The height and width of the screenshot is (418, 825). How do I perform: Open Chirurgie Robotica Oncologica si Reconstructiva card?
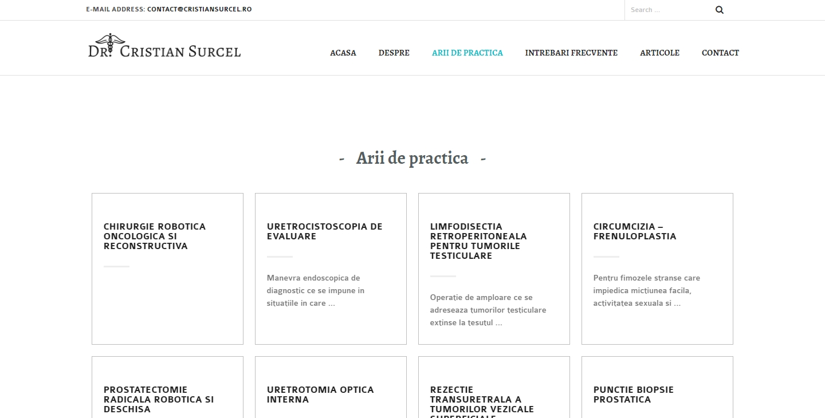coord(154,236)
